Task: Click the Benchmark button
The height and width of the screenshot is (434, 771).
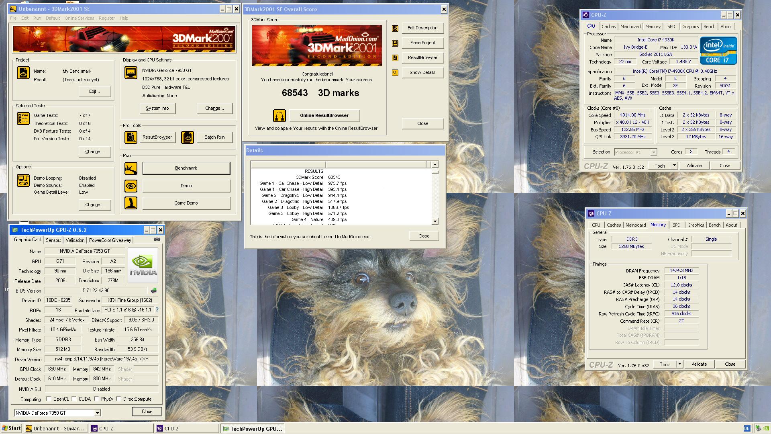Action: click(186, 168)
